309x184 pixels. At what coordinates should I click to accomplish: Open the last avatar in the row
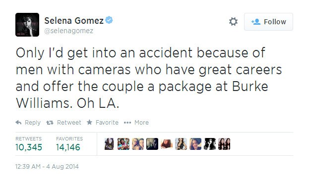tap(224, 144)
